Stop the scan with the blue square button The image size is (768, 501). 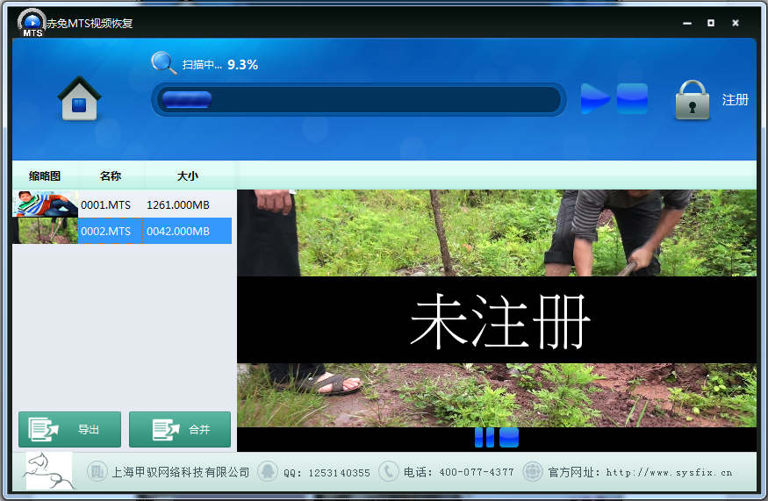click(632, 98)
